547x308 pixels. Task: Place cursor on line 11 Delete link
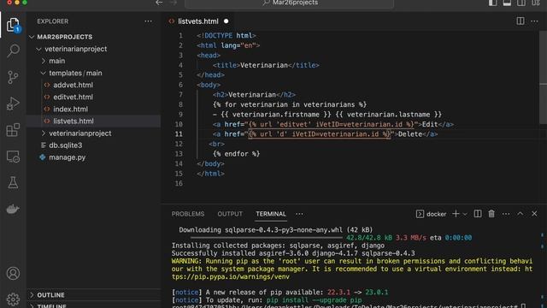click(x=410, y=134)
